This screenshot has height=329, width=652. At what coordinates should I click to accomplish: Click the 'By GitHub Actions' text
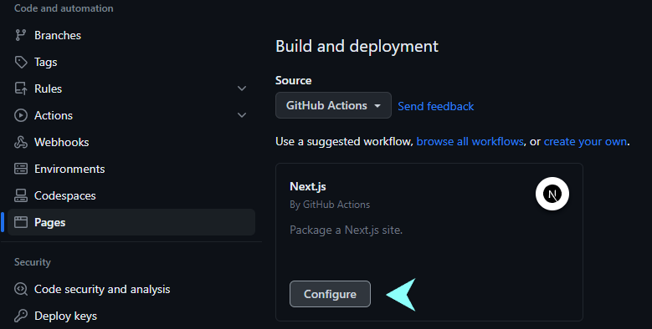pos(330,205)
